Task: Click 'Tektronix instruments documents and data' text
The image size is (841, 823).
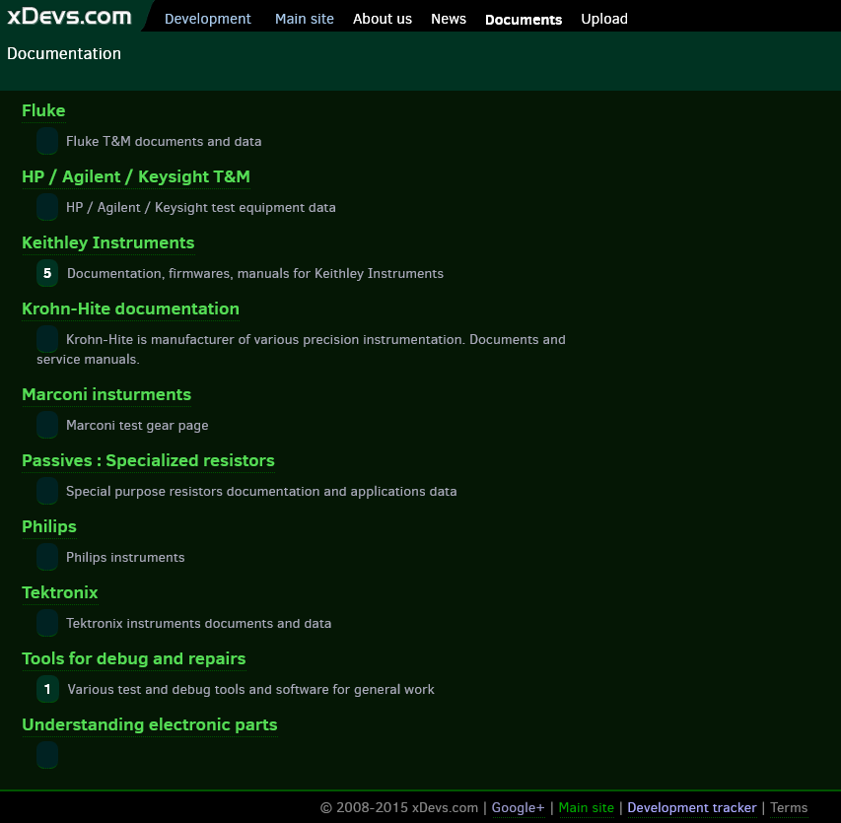Action: 198,623
